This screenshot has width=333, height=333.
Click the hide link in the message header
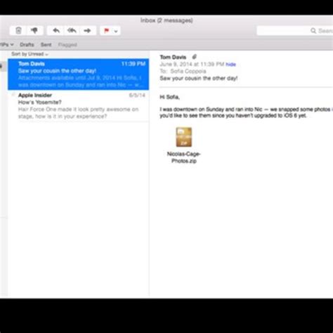point(230,65)
